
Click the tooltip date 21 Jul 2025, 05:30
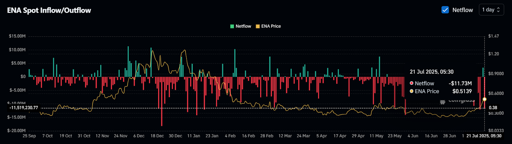tap(432, 72)
